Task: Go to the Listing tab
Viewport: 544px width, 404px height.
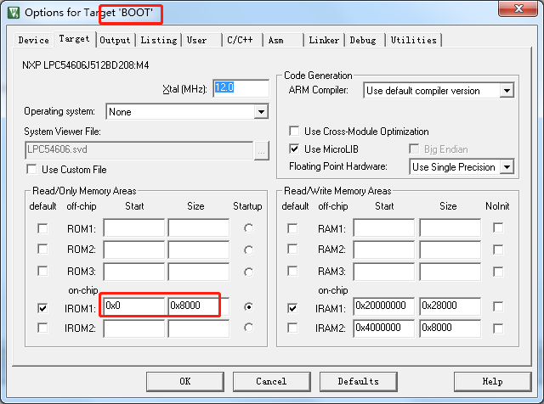Action: 159,40
